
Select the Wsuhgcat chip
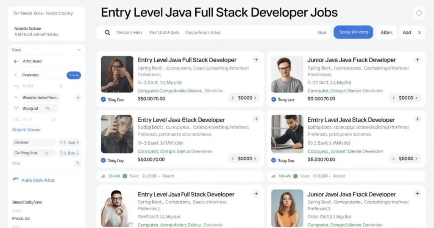39,108
